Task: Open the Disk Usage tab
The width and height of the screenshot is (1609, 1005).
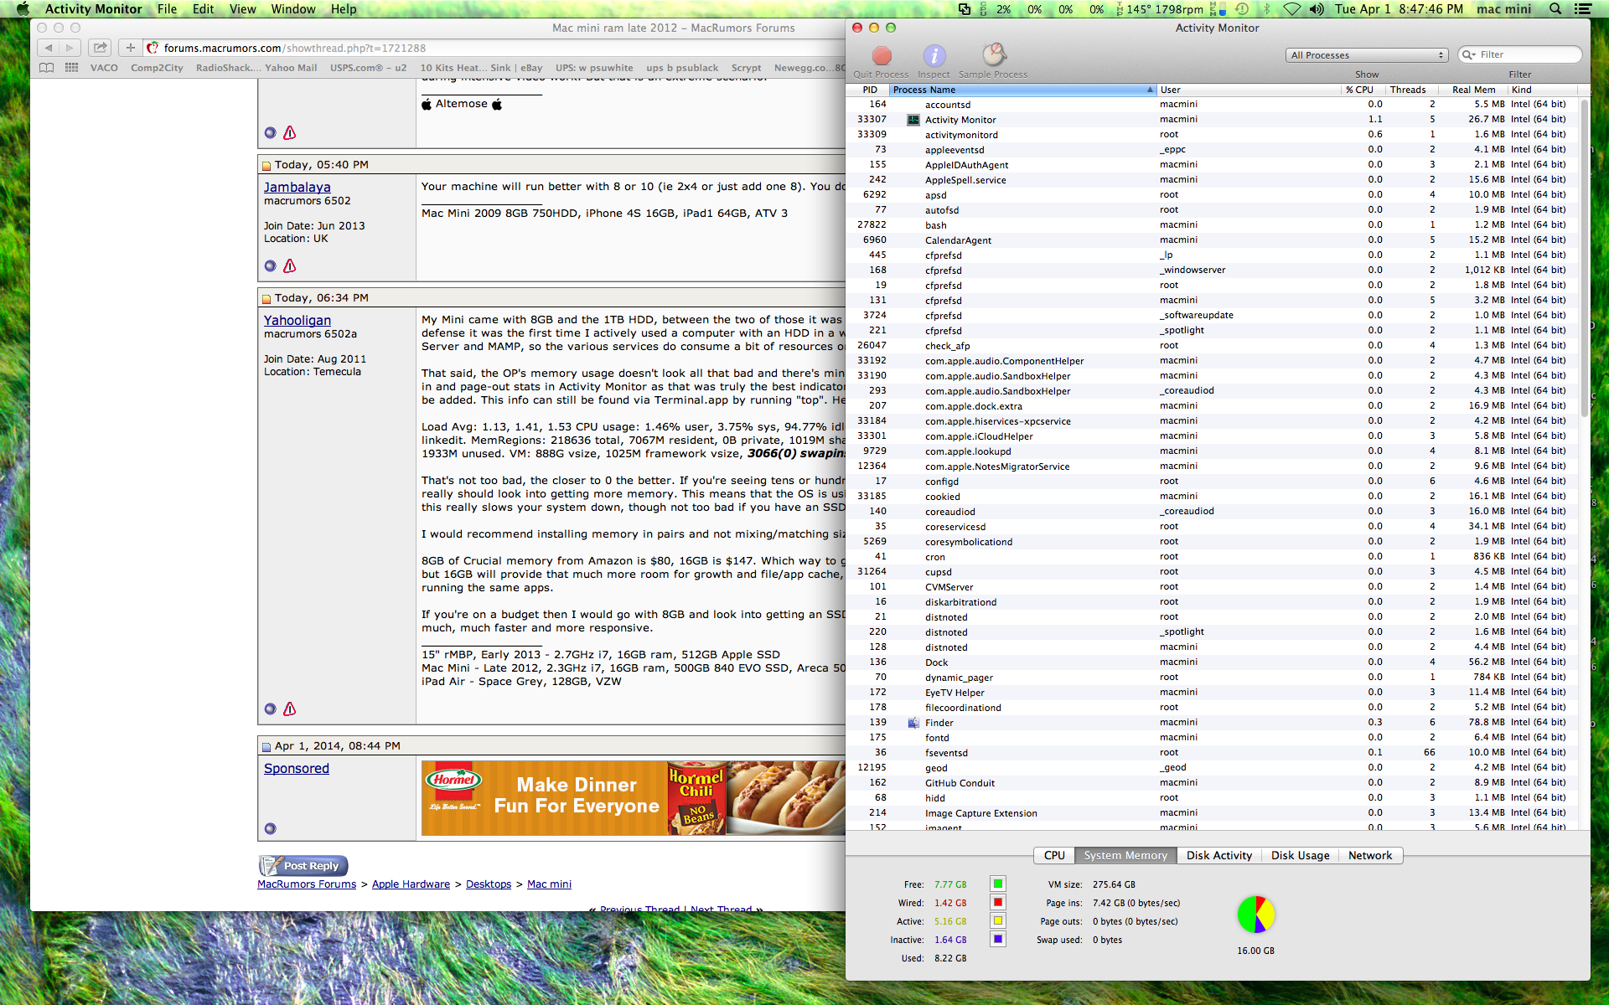Action: [1300, 855]
